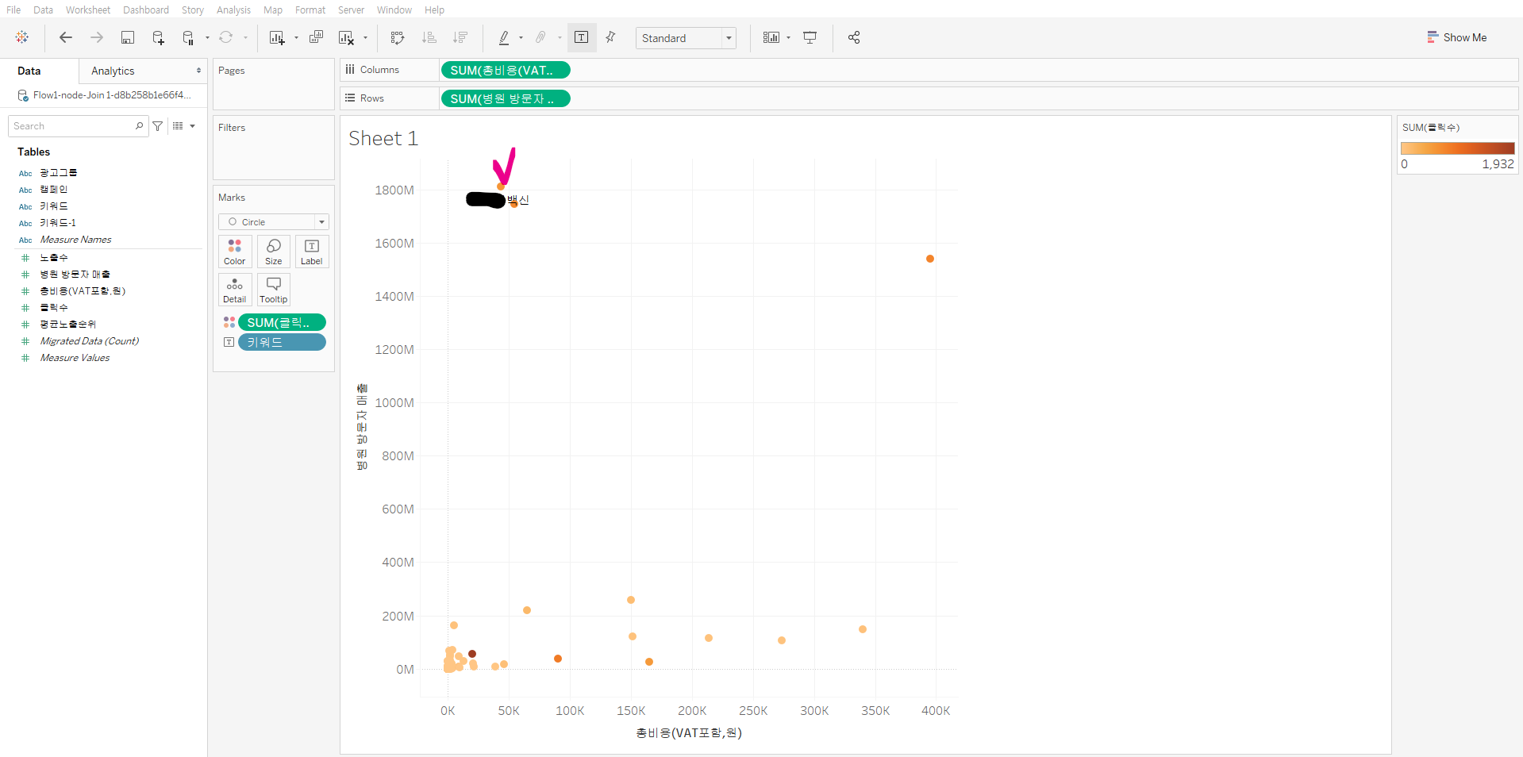Click the Sort Descending icon
1523x757 pixels.
pyautogui.click(x=460, y=37)
